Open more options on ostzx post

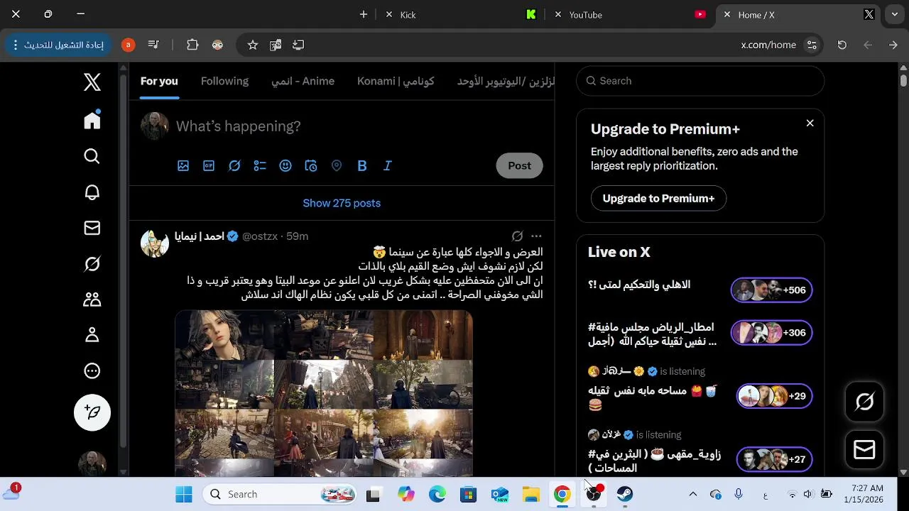[536, 236]
